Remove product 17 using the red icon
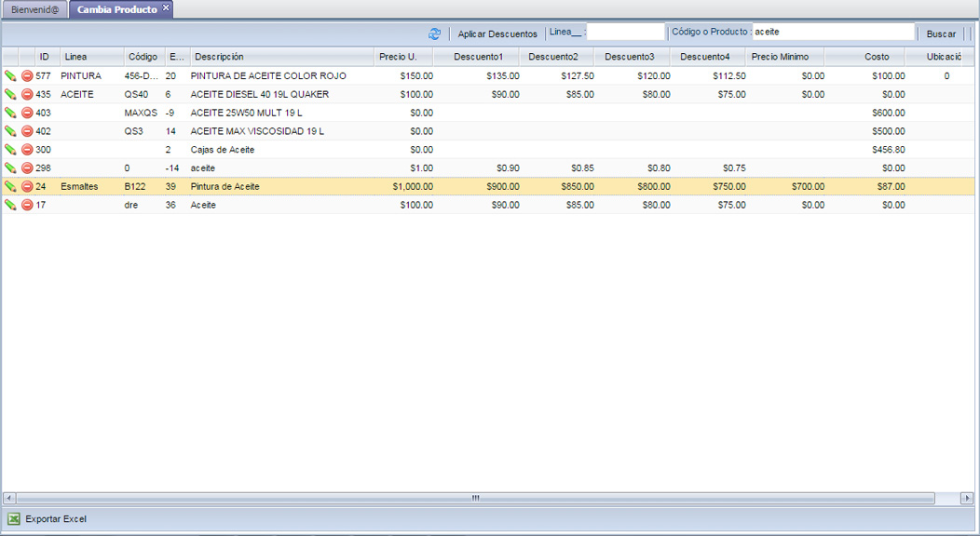This screenshot has height=536, width=980. tap(27, 205)
